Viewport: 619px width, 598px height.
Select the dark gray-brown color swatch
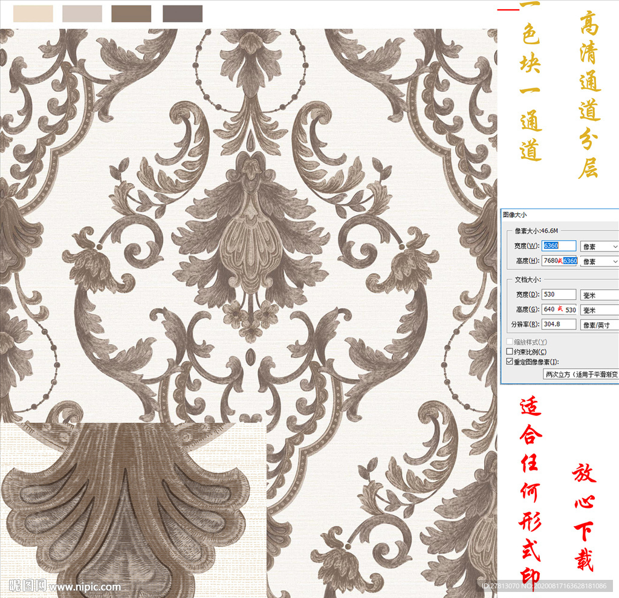click(183, 14)
